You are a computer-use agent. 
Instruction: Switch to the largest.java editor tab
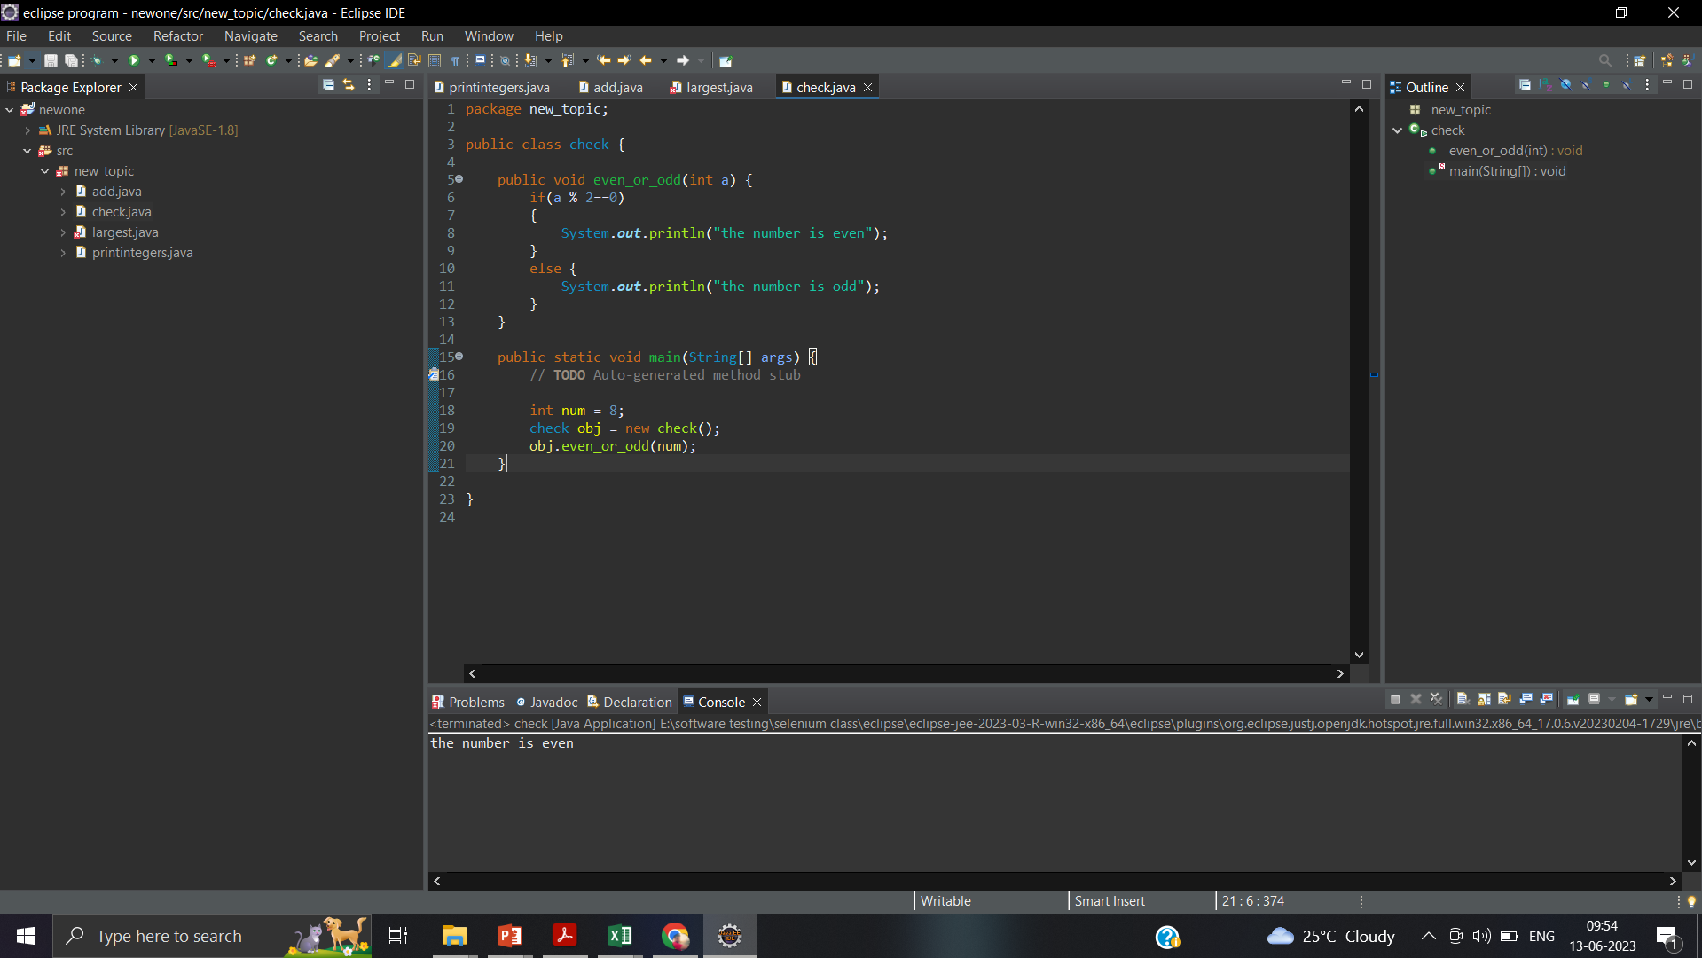click(x=718, y=87)
